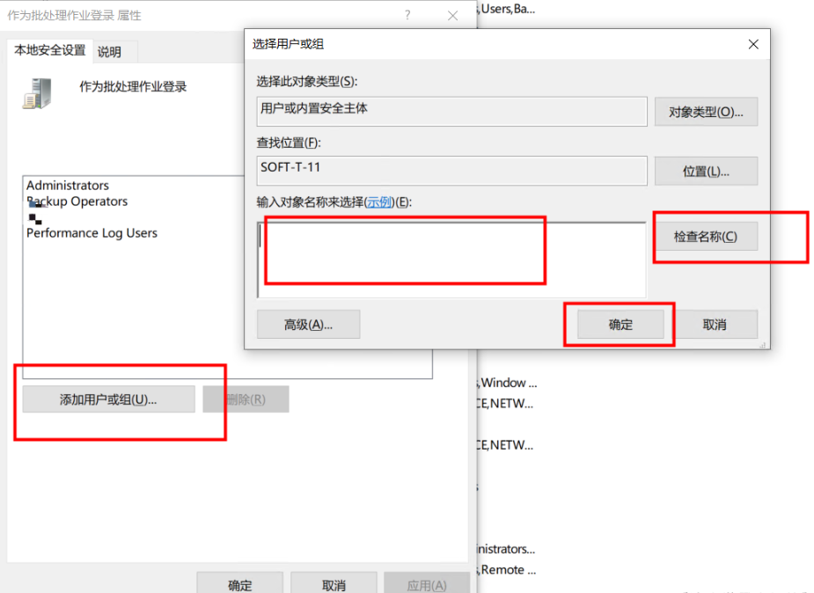Click 取消 in the properties dialog

(x=334, y=585)
